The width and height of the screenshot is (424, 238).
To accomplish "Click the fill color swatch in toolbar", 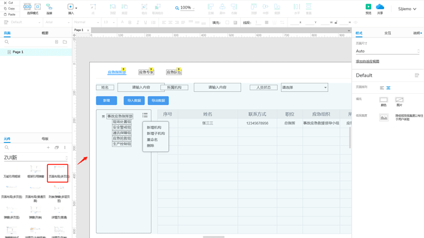I will tap(227, 23).
